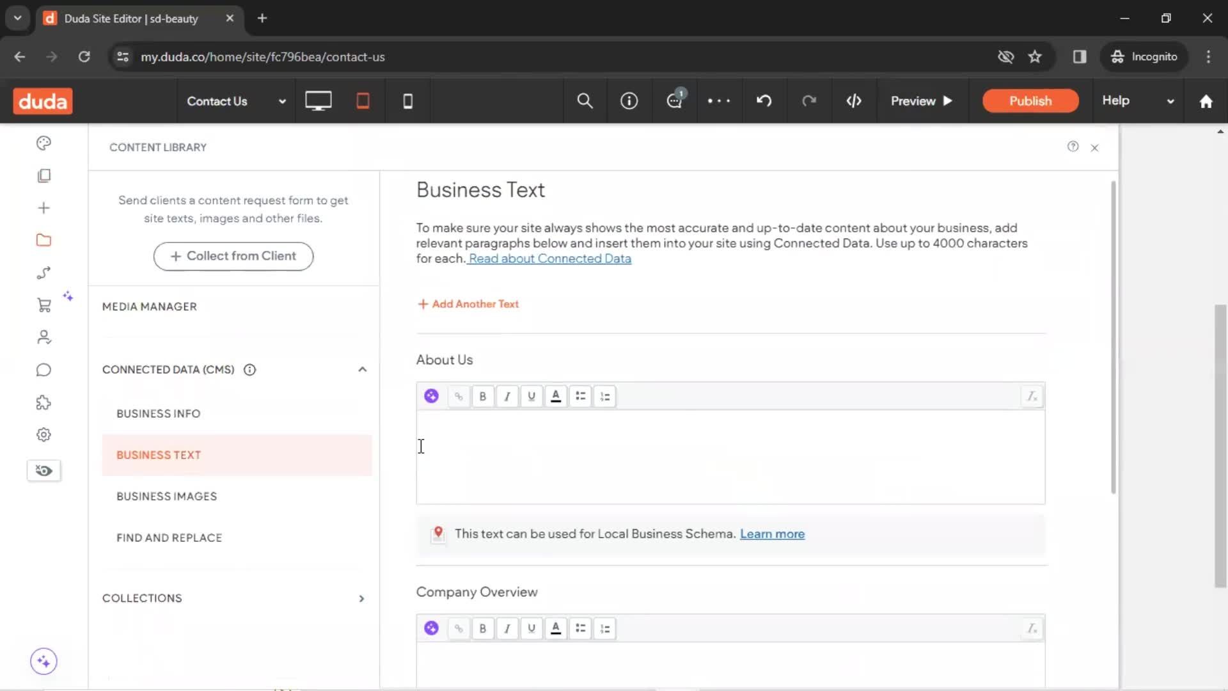Open Business Images section

(x=167, y=496)
